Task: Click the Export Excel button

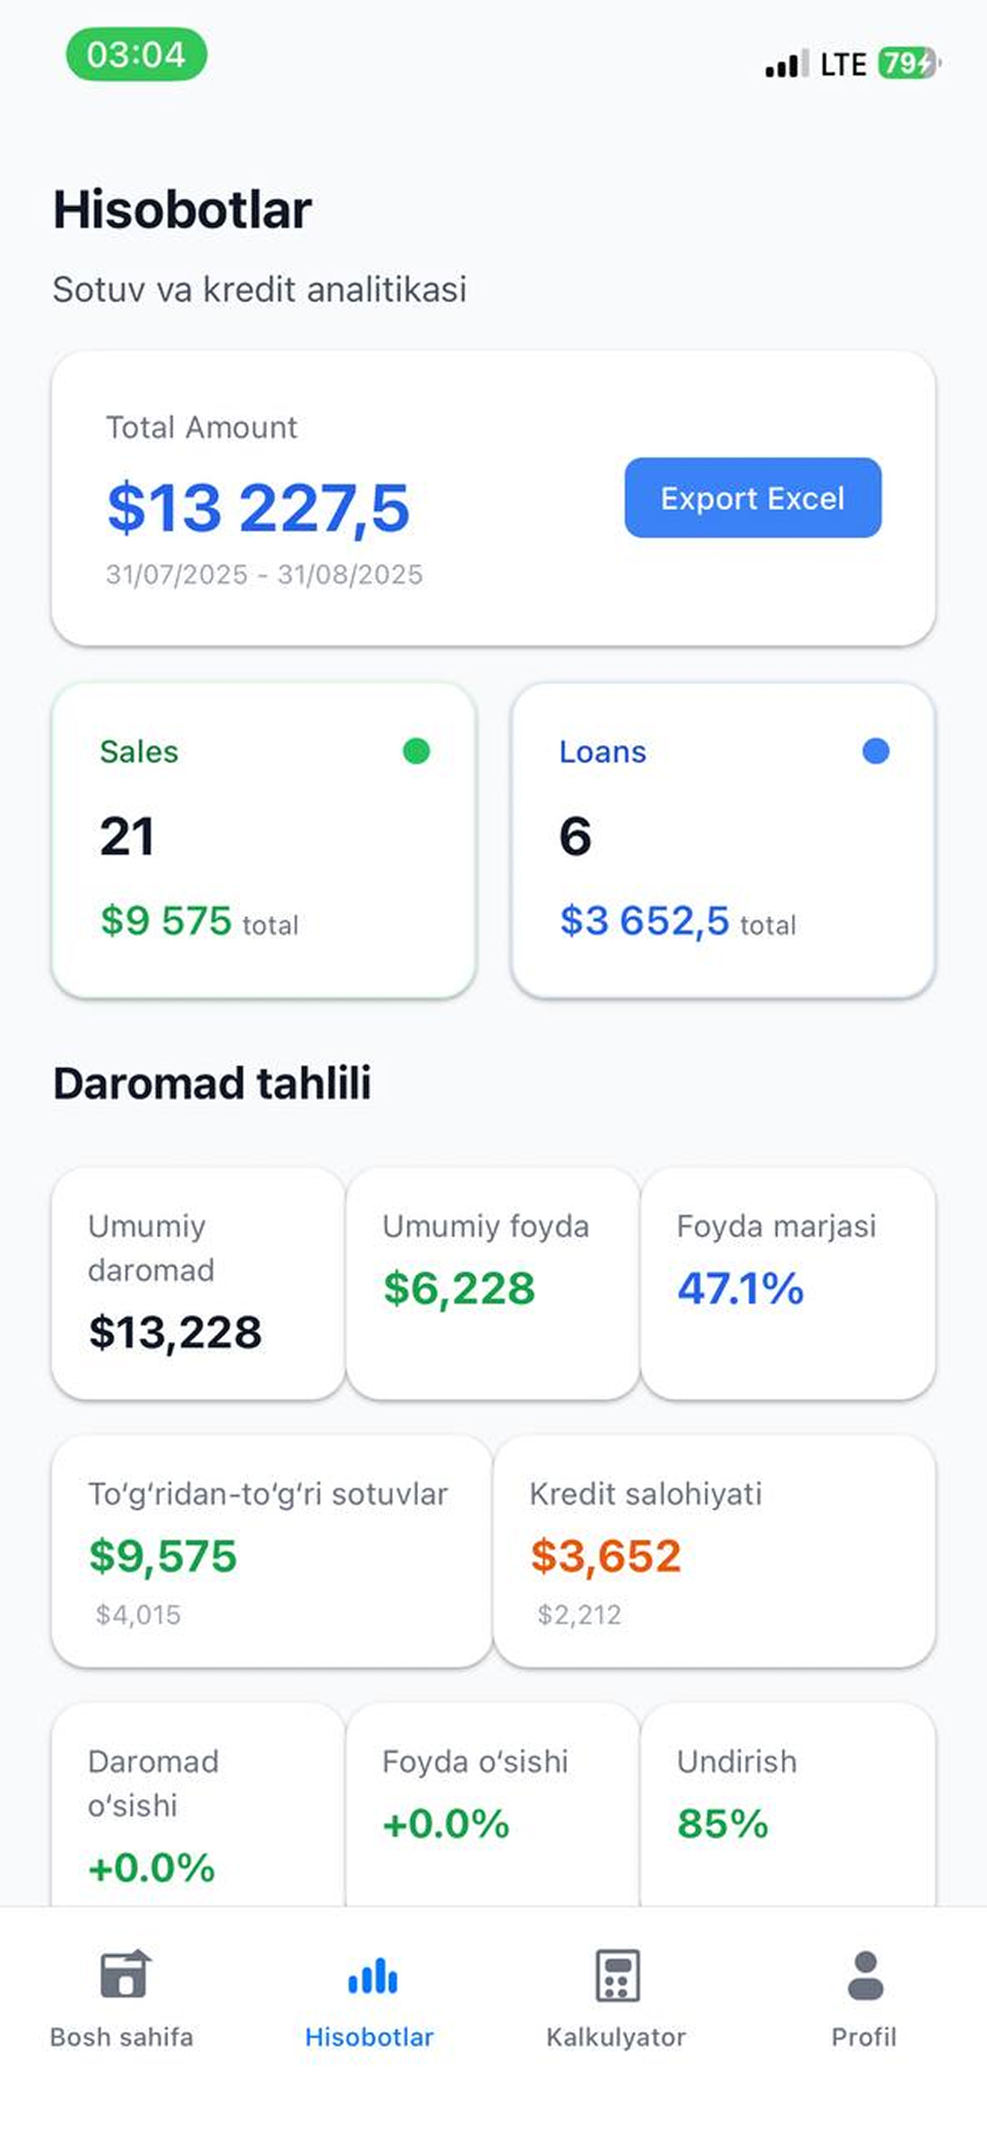Action: pyautogui.click(x=753, y=498)
